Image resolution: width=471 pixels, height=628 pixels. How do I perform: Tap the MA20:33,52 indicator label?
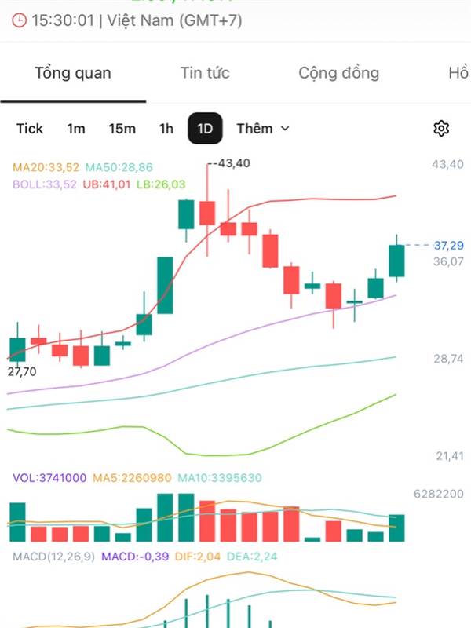click(x=46, y=167)
